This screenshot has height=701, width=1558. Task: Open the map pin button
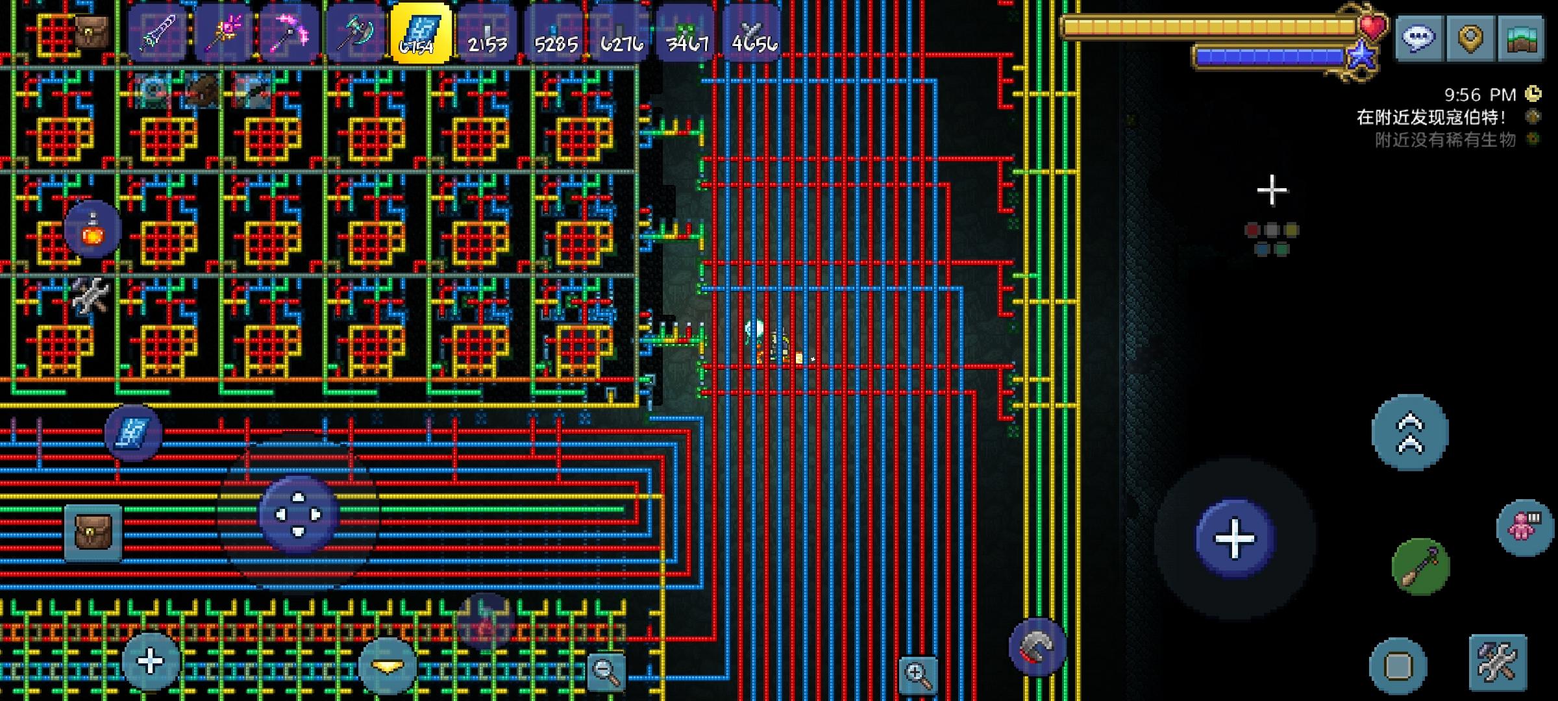pos(1470,38)
